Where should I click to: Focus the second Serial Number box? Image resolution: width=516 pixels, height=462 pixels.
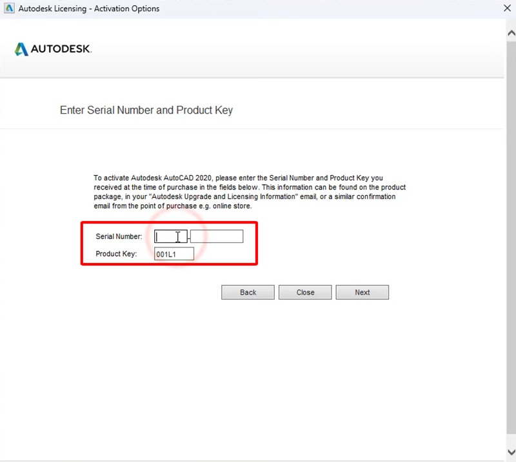217,236
